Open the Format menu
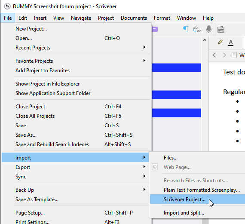Image resolution: width=245 pixels, height=224 pixels. (x=162, y=18)
